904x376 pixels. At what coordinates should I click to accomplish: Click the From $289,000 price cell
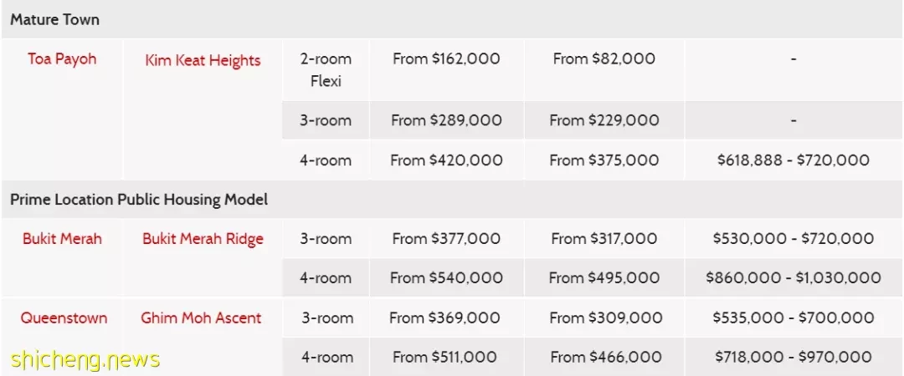click(446, 120)
